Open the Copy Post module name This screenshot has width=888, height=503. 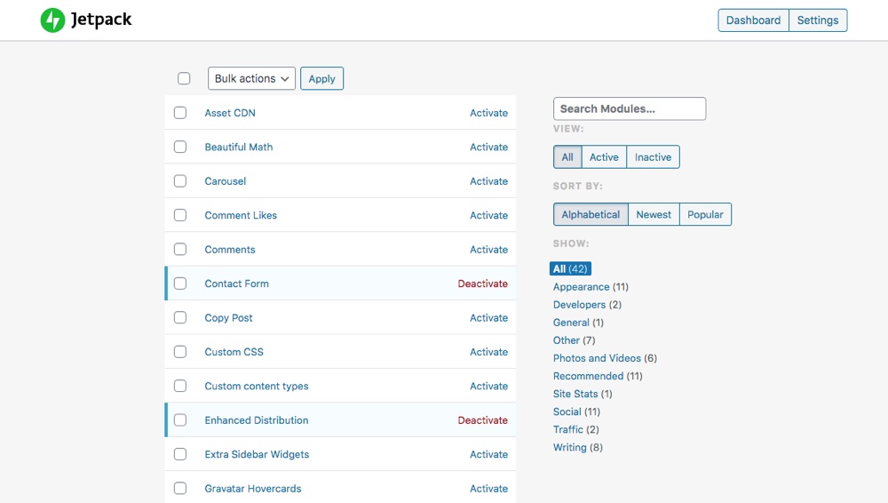point(229,317)
